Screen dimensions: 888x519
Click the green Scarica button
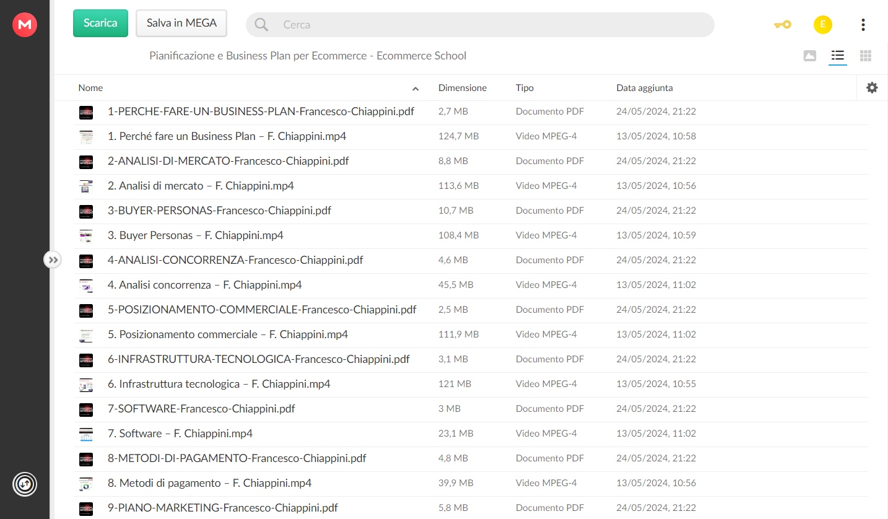pos(100,23)
